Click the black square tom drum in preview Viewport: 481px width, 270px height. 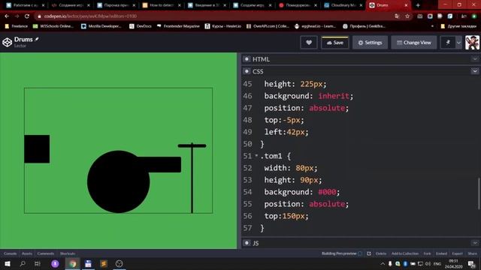[x=37, y=148]
